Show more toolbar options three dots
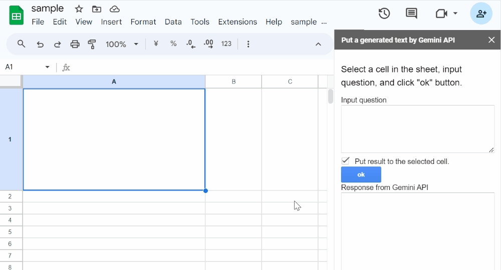Viewport: 501px width, 270px height. 248,44
